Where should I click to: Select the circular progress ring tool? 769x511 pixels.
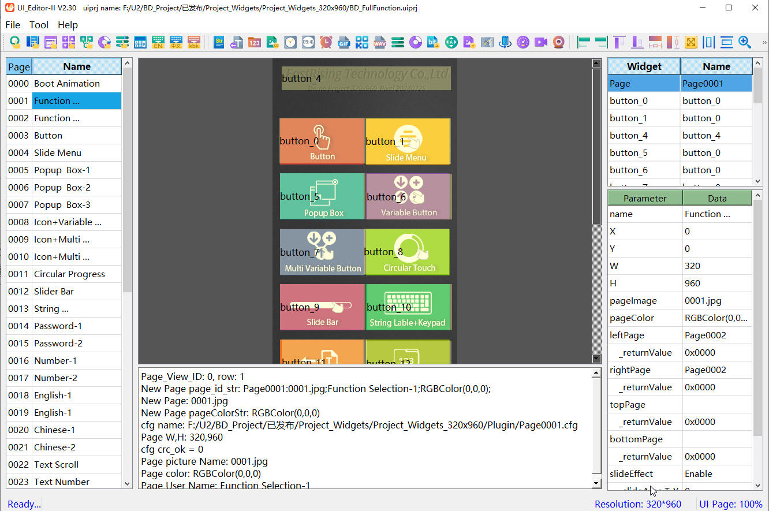click(x=416, y=42)
